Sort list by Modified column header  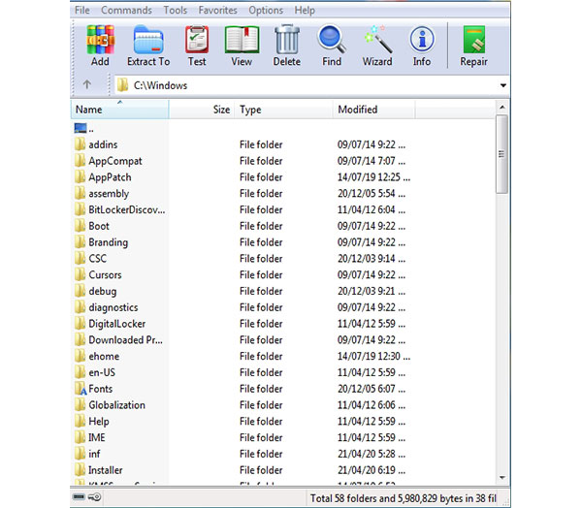(x=373, y=110)
